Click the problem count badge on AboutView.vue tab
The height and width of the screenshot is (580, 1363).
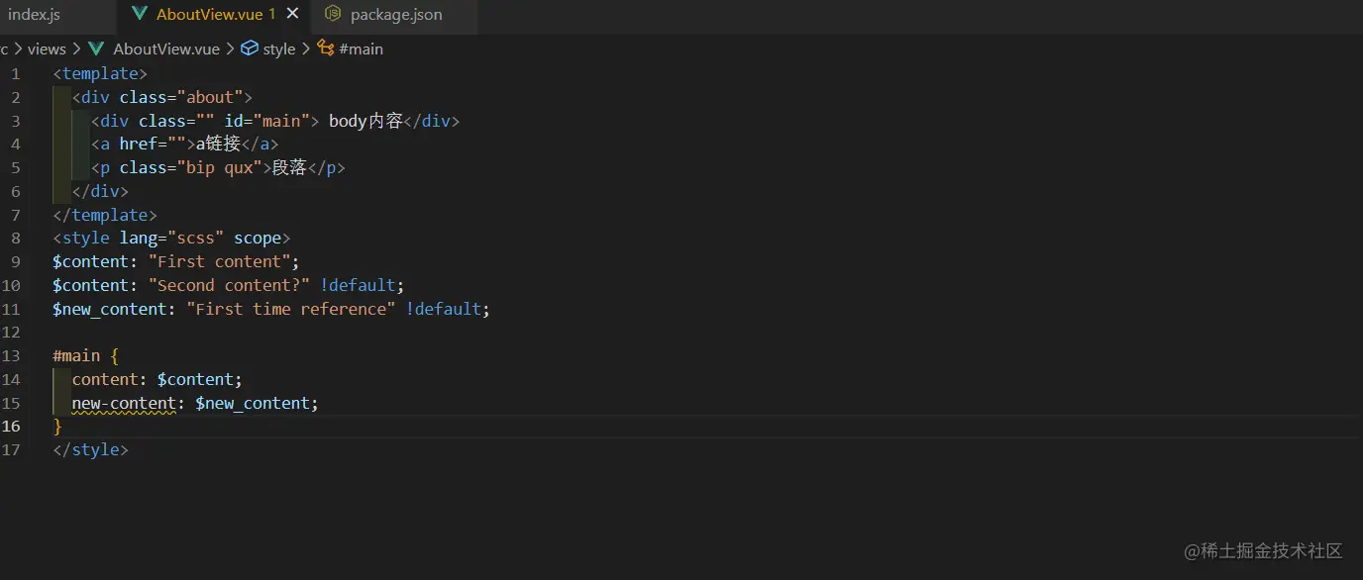(271, 14)
